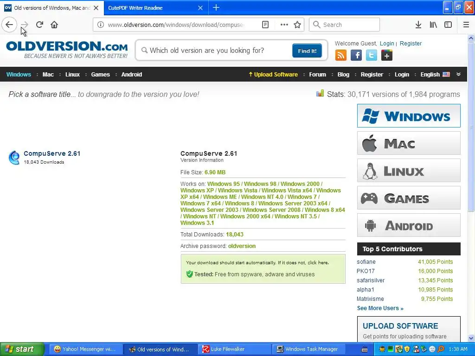This screenshot has width=475, height=356.
Task: Open the CompuServe 2.61 title link
Action: coord(52,153)
